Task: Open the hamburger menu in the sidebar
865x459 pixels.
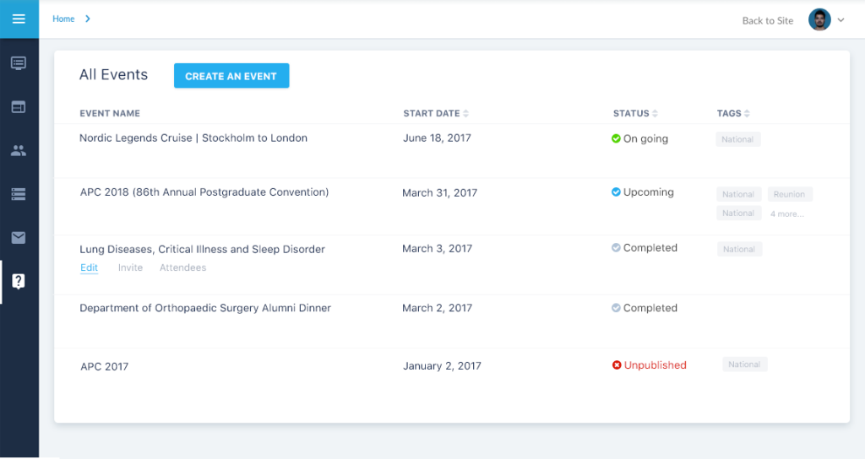Action: pos(19,19)
